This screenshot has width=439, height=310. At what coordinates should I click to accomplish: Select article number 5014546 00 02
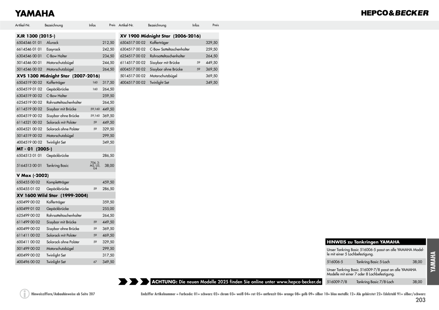tap(29, 69)
